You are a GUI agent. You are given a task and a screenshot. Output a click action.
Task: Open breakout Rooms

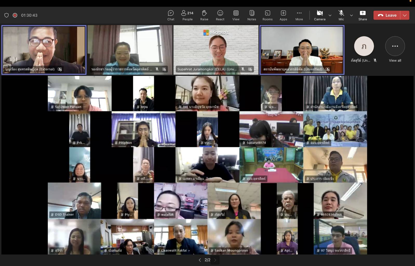tap(267, 15)
